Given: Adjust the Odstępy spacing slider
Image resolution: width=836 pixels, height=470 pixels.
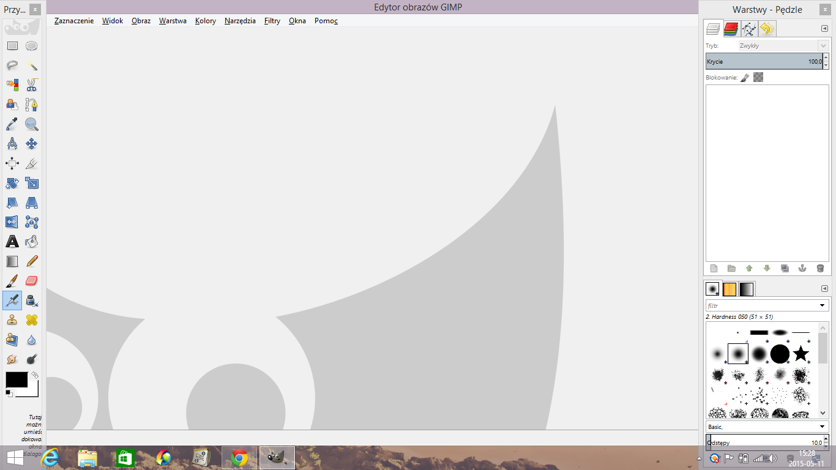Looking at the screenshot, I should point(764,442).
